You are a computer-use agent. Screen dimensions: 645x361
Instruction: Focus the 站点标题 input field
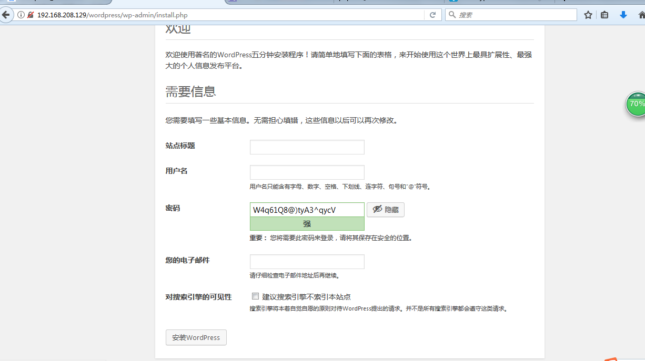(x=307, y=147)
